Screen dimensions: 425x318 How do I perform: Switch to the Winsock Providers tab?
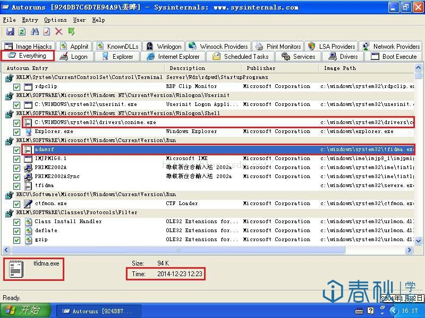tap(218, 46)
